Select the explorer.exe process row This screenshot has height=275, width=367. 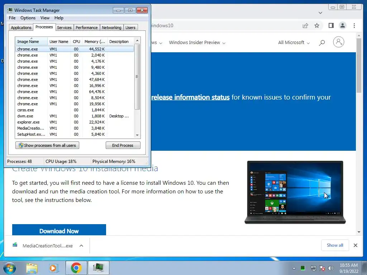[75, 122]
